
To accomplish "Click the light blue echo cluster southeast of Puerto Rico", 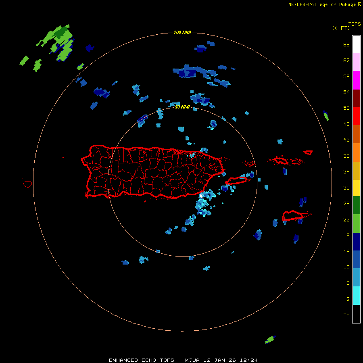I will 204,204.
